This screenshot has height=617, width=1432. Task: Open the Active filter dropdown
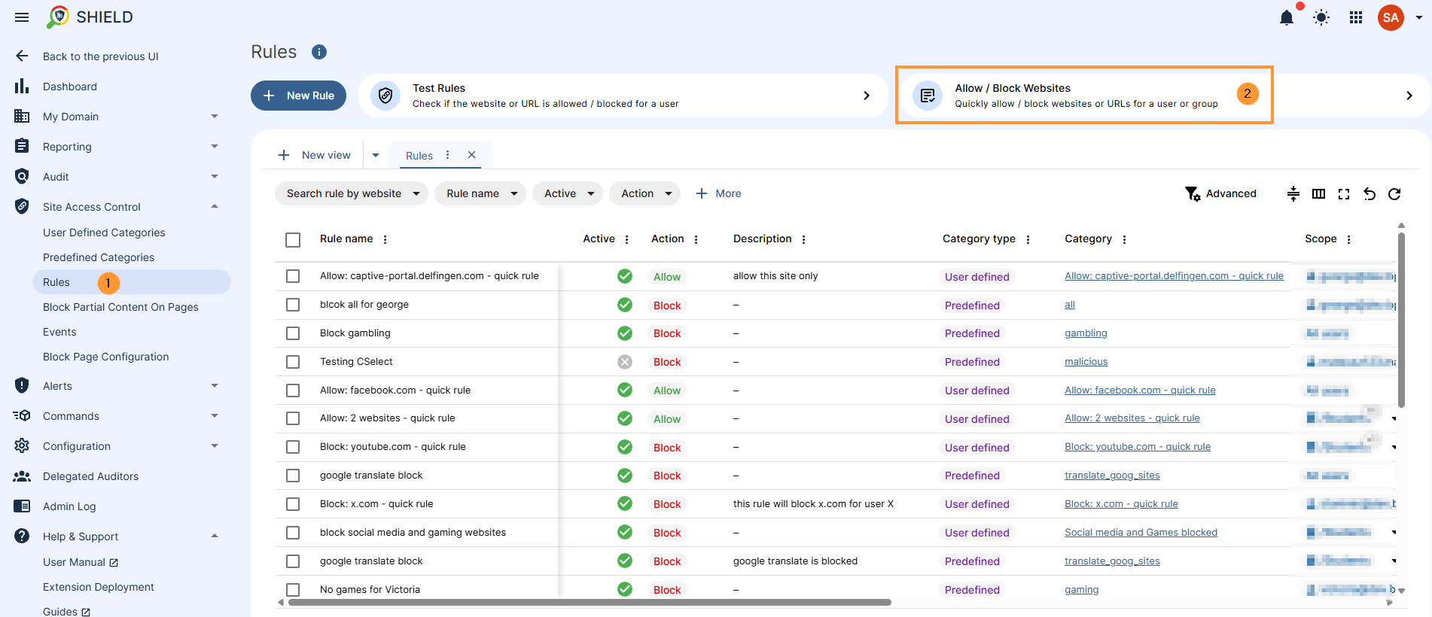[568, 193]
